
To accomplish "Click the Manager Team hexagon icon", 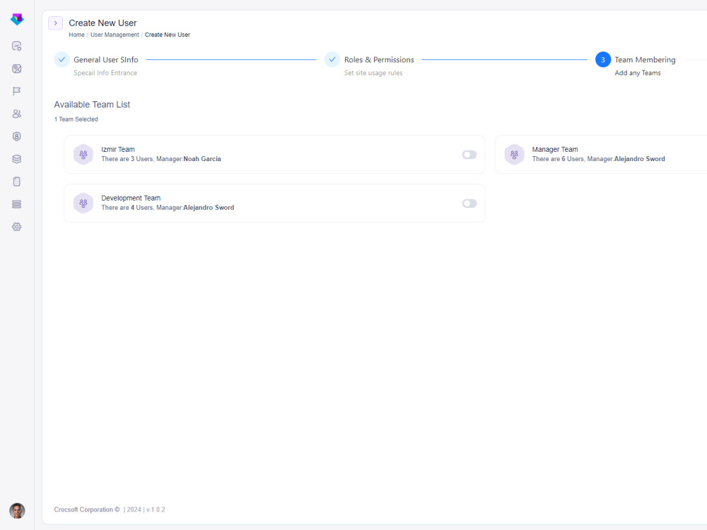I will 515,155.
